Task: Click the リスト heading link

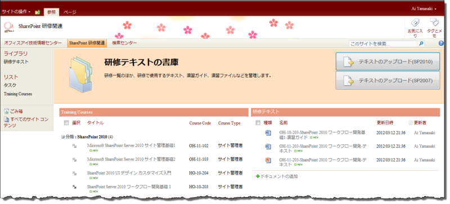Action: pyautogui.click(x=11, y=77)
